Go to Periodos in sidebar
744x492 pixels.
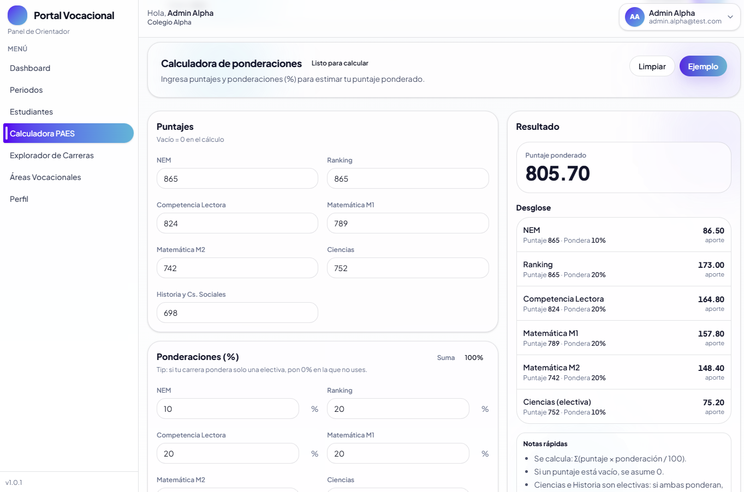[x=26, y=90]
